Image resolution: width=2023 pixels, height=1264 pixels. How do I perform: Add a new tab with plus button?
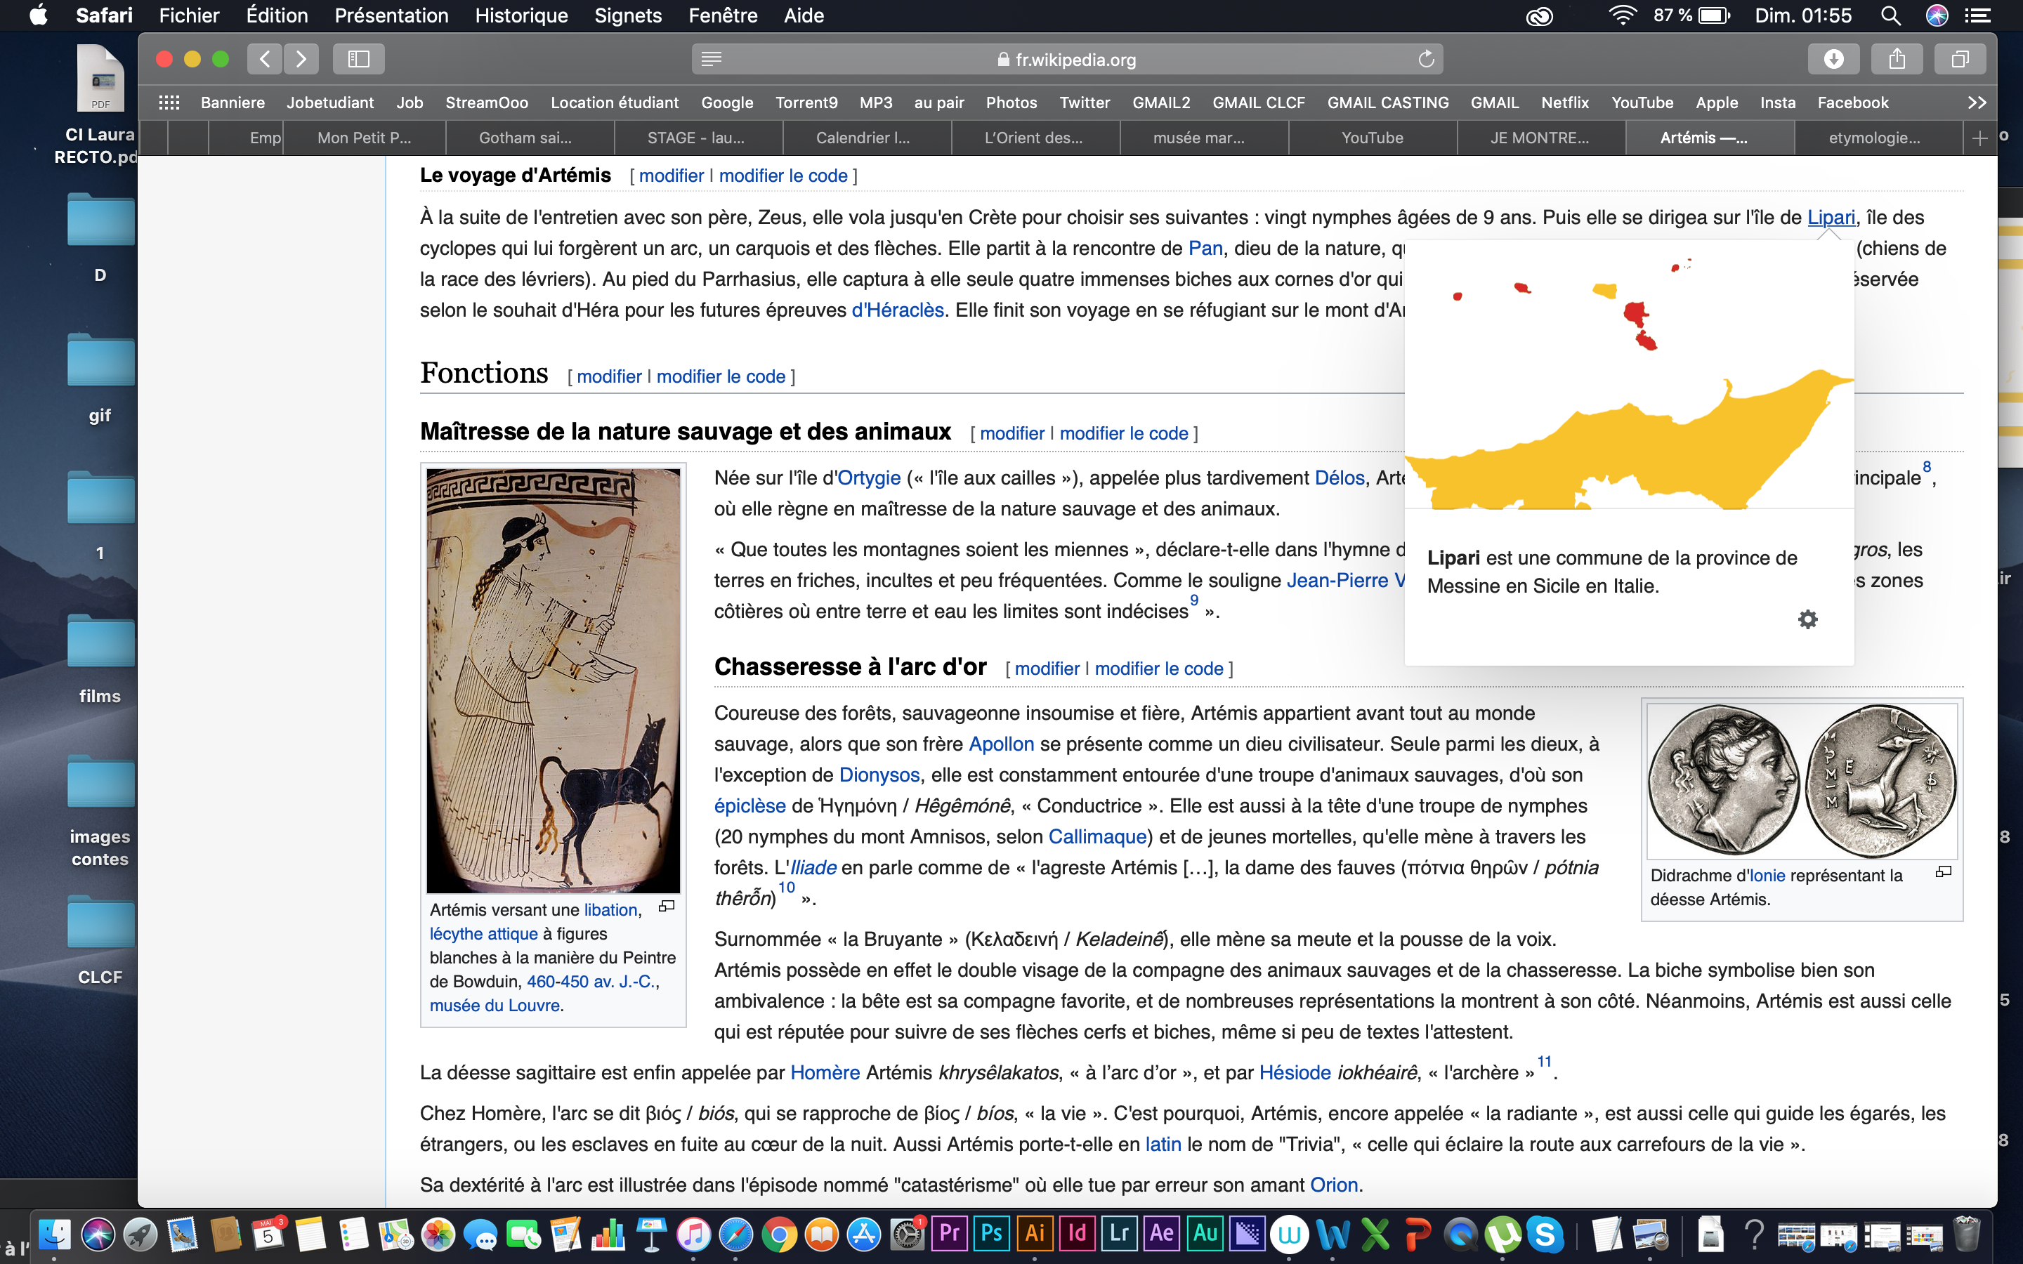[1979, 138]
